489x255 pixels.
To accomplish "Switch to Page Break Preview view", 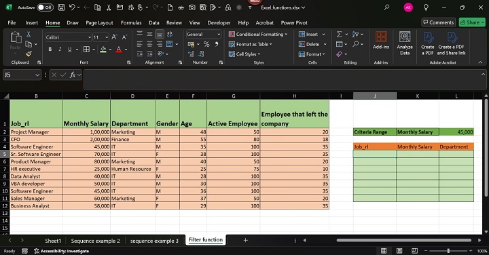I will [414, 251].
